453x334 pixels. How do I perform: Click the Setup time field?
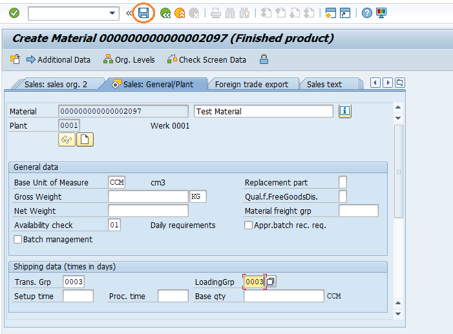[78, 296]
